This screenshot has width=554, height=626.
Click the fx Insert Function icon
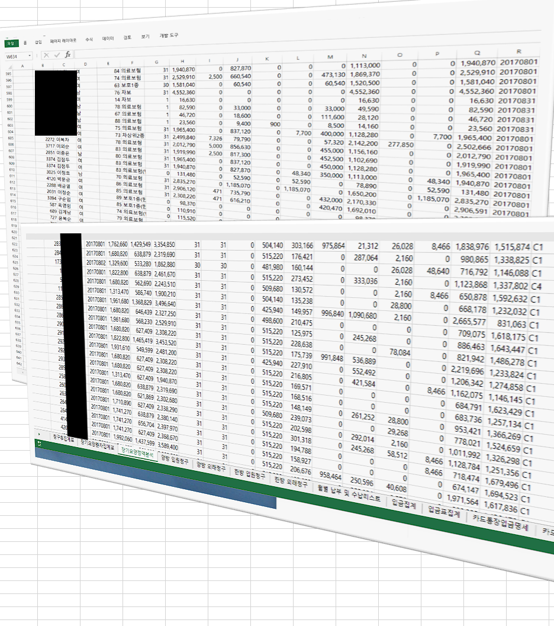pyautogui.click(x=67, y=54)
